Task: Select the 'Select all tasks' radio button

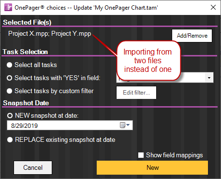Action: (10, 65)
